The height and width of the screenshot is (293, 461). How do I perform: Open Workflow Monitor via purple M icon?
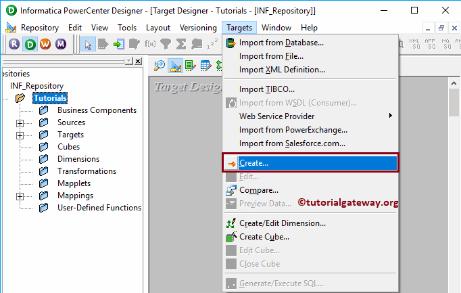(x=61, y=44)
